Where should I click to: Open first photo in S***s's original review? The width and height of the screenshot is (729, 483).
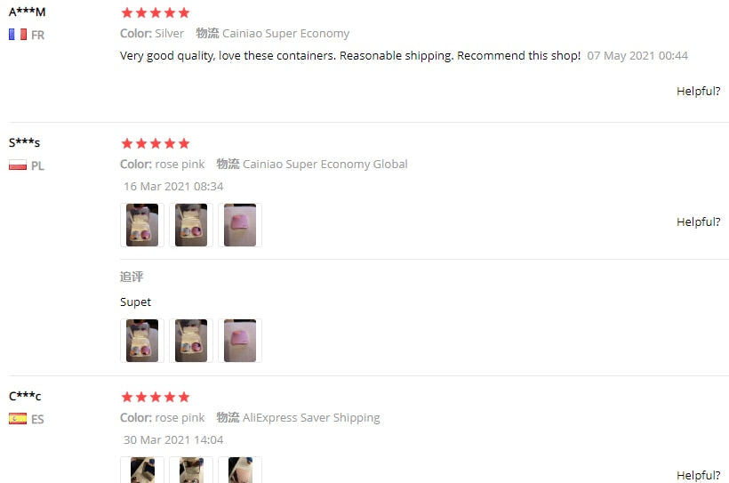[142, 225]
